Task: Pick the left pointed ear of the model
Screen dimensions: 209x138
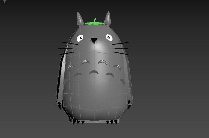Action: click(80, 19)
